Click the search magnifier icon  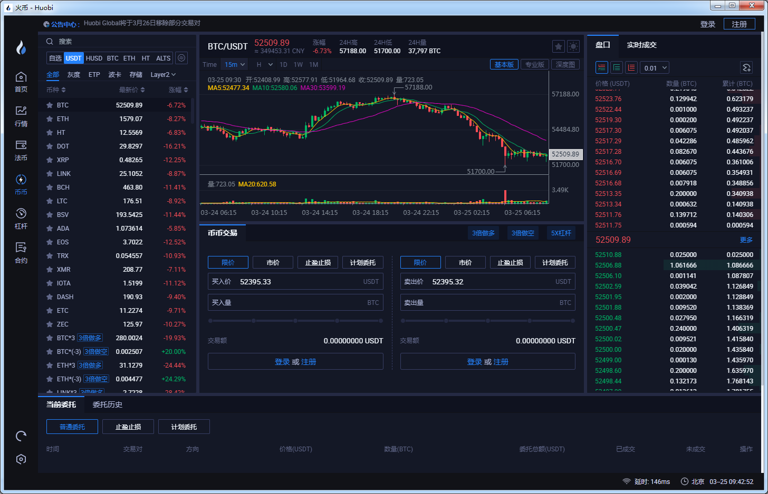click(50, 42)
